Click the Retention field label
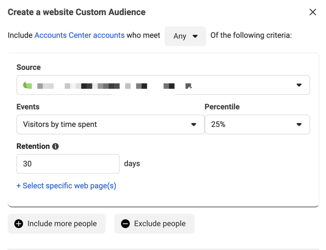This screenshot has height=250, width=326. pyautogui.click(x=33, y=146)
